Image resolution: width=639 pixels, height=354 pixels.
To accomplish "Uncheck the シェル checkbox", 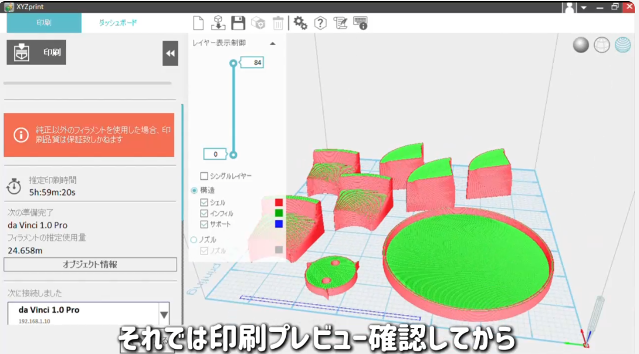I will click(x=204, y=203).
